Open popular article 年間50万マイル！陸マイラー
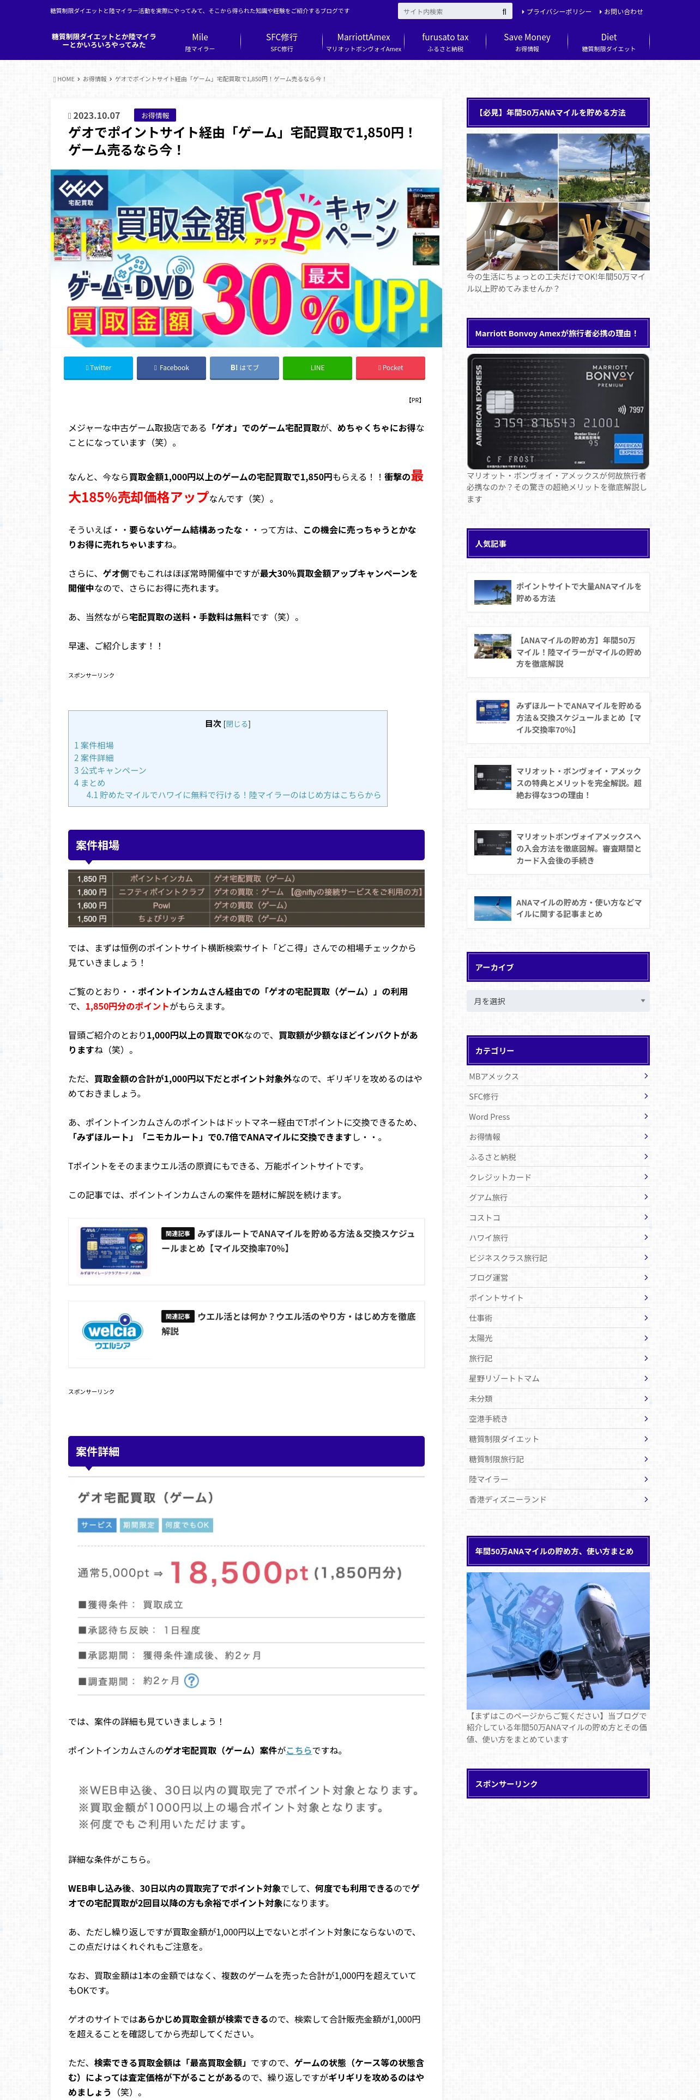Screen dimensions: 700x2100 [x=558, y=652]
